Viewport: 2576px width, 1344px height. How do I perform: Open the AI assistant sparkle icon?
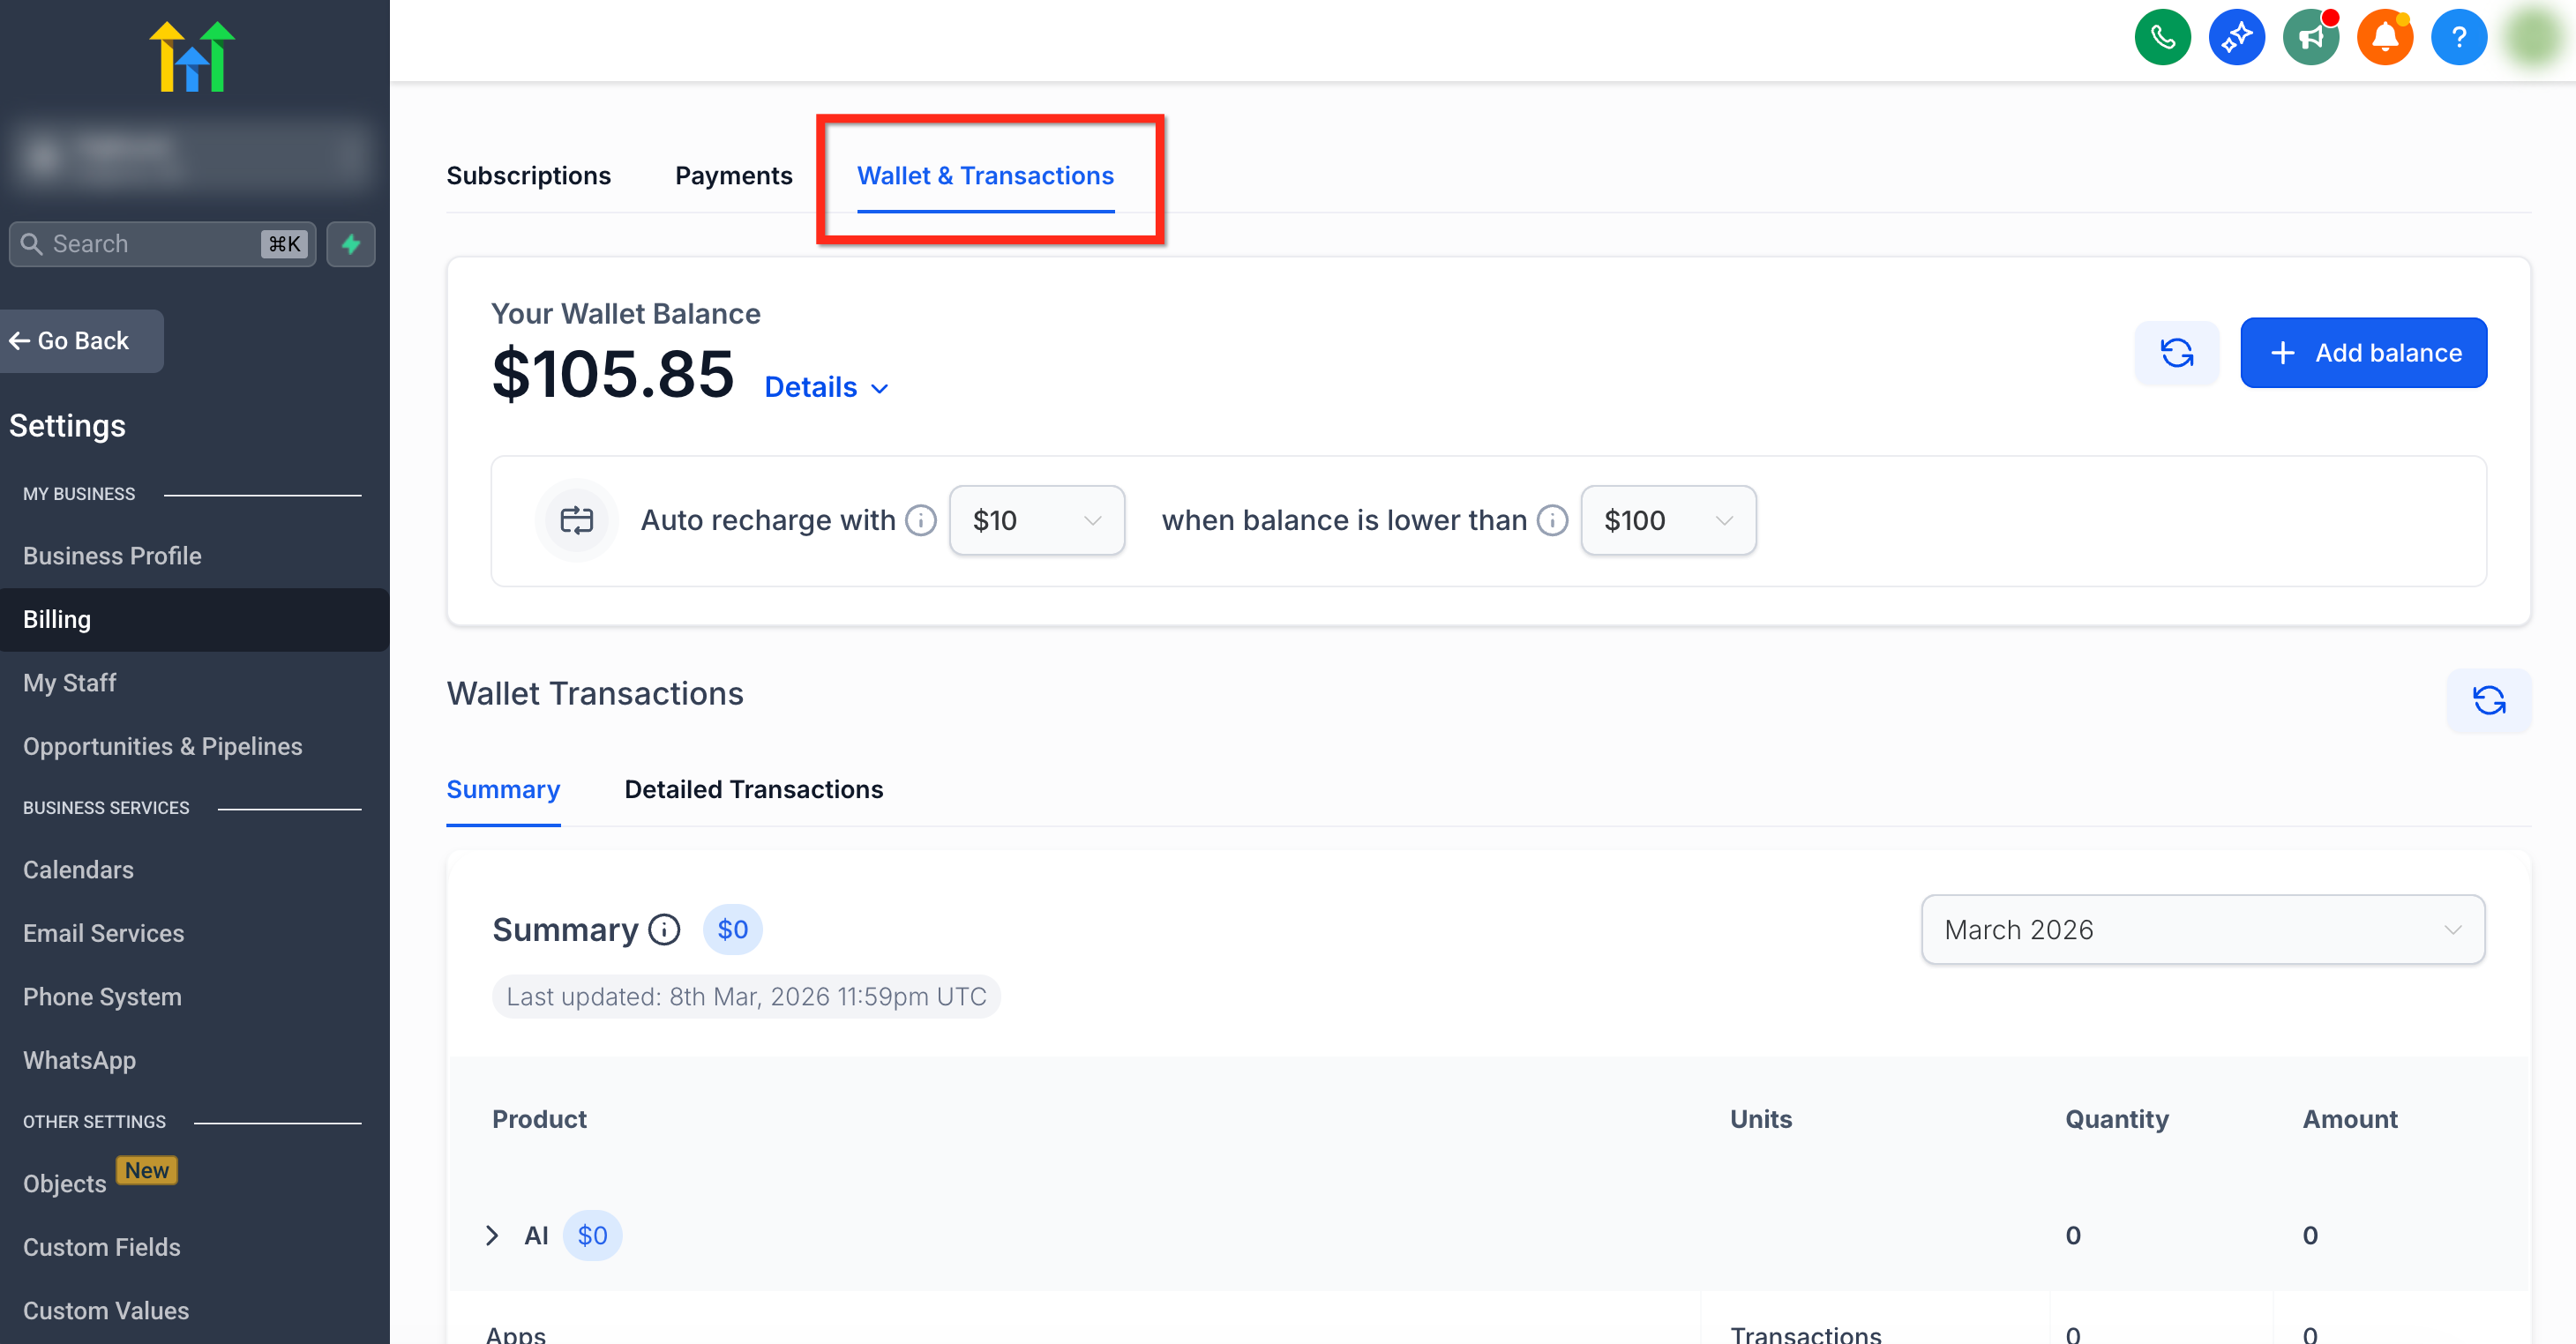[x=2236, y=38]
